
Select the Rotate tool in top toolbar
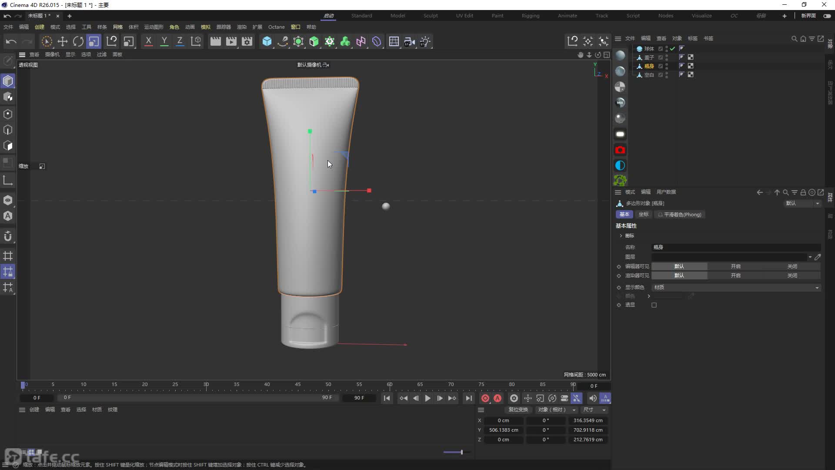tap(78, 41)
